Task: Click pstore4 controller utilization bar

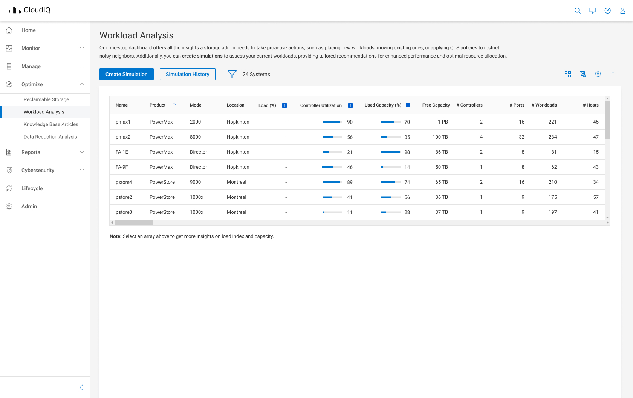Action: pyautogui.click(x=332, y=182)
